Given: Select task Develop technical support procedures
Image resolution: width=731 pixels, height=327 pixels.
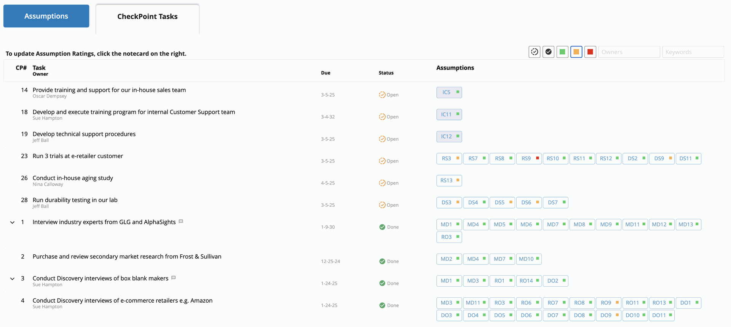Looking at the screenshot, I should [x=84, y=134].
